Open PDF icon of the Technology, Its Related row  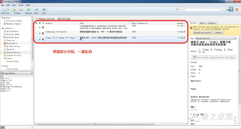[43, 33]
